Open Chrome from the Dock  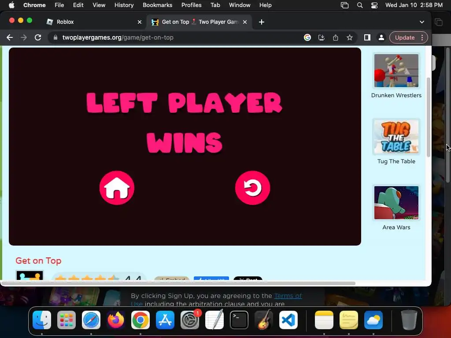coord(140,320)
